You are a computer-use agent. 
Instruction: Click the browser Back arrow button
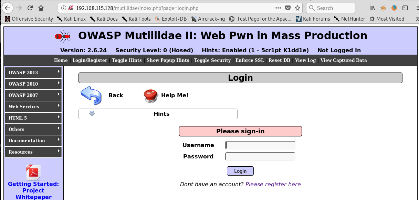(8, 8)
